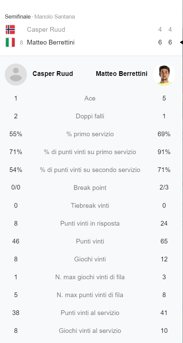Select the bold Matteo Berrettini header name
The width and height of the screenshot is (183, 343).
click(x=122, y=74)
